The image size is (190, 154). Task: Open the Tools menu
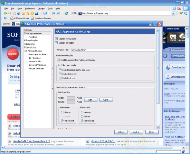pyautogui.click(x=50, y=9)
